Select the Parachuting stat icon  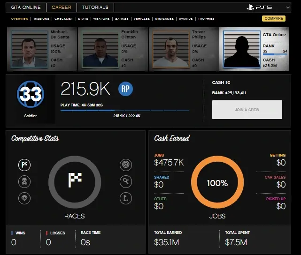24,198
